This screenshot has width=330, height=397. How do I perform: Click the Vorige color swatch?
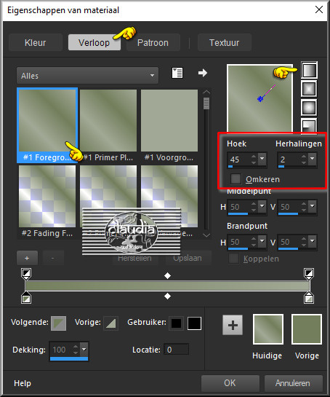coord(307,329)
